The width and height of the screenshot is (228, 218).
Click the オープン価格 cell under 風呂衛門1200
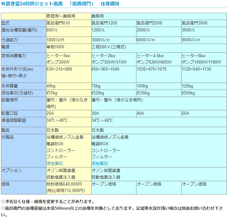point(114,187)
